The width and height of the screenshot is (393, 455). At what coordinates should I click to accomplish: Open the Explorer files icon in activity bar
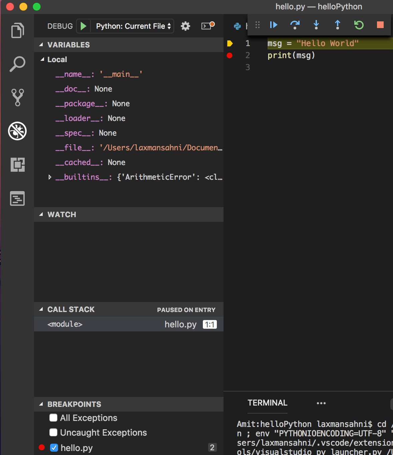coord(17,30)
